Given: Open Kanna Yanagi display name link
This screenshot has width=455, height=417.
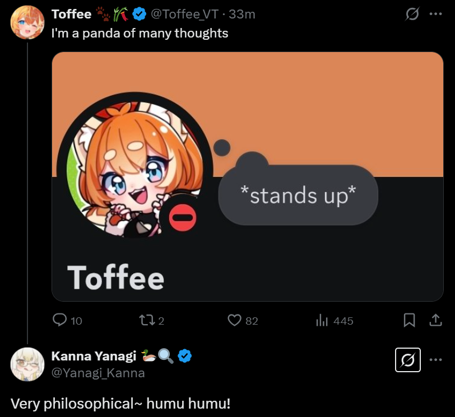Looking at the screenshot, I should [x=94, y=356].
